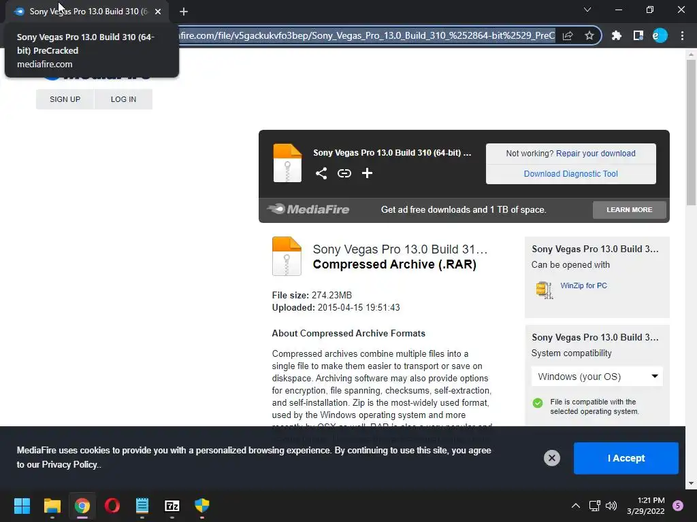Open Chrome extensions puzzle icon
The image size is (697, 522).
[616, 35]
